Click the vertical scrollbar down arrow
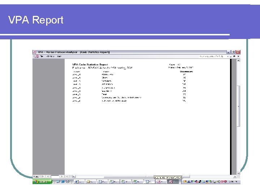Viewport: 260px width, 195px height. pos(238,173)
